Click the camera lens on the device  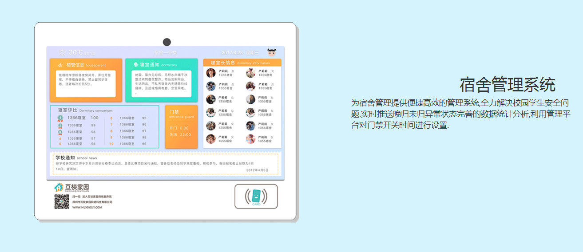click(167, 42)
